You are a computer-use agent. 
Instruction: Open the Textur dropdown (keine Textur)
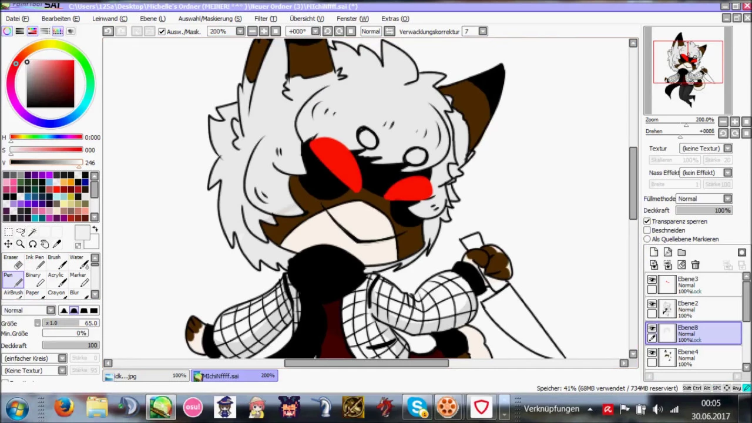(727, 149)
